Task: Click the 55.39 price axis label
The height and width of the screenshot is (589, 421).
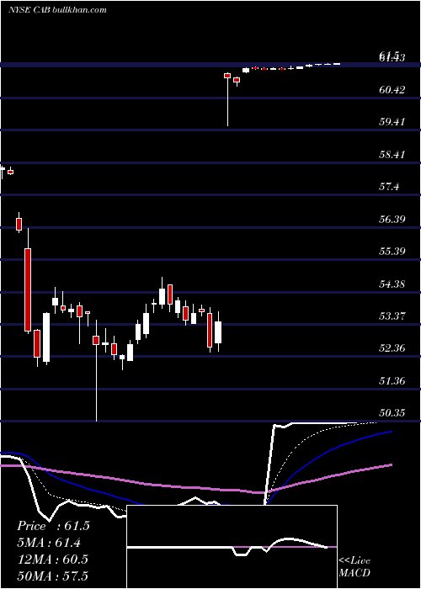Action: [x=392, y=251]
